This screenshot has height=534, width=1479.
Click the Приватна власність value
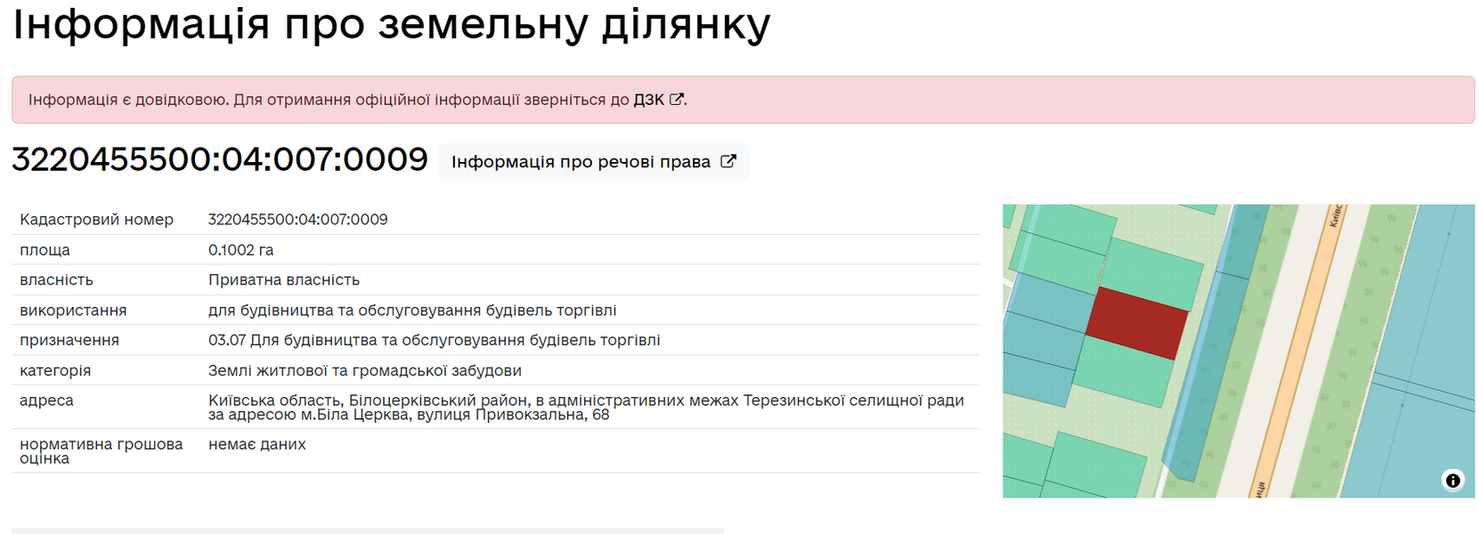click(283, 280)
